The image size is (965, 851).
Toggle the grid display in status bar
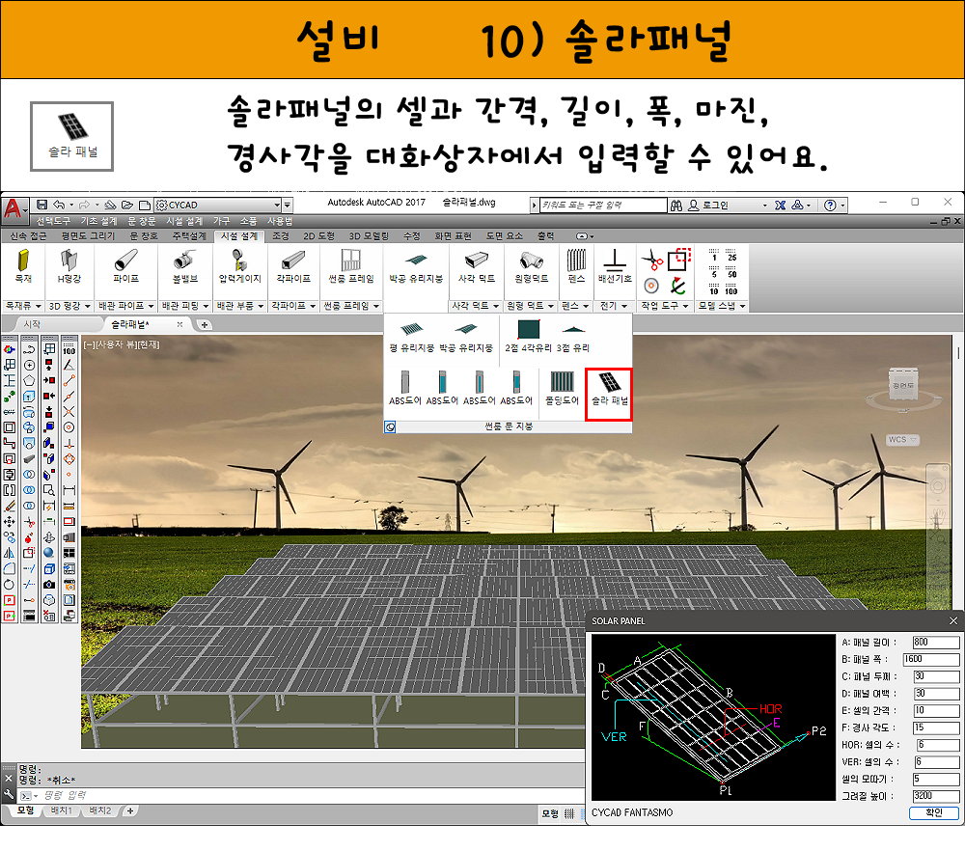click(x=569, y=814)
